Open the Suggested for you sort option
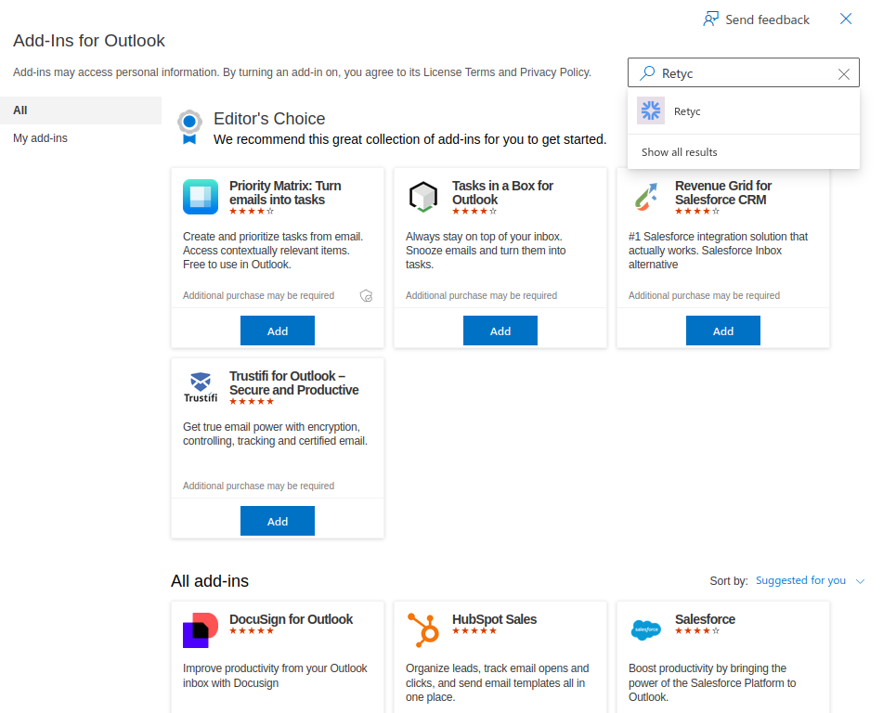 (800, 580)
